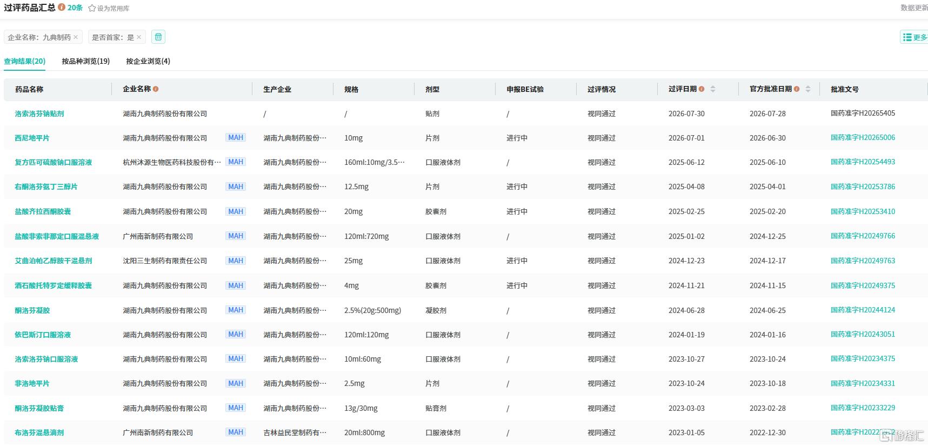
Task: Click the 申报BE试验 column header
Action: 525,89
